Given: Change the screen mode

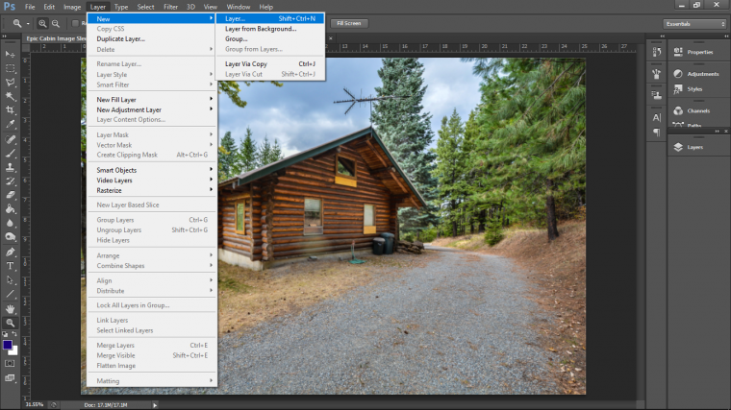Looking at the screenshot, I should point(10,378).
